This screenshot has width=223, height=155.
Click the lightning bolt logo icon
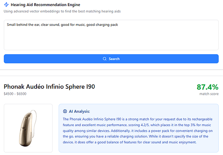coord(6,5)
